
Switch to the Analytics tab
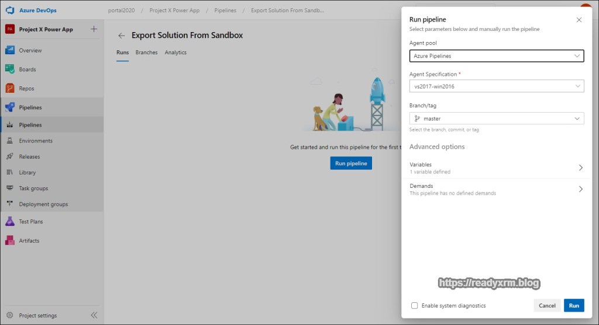[x=175, y=53]
